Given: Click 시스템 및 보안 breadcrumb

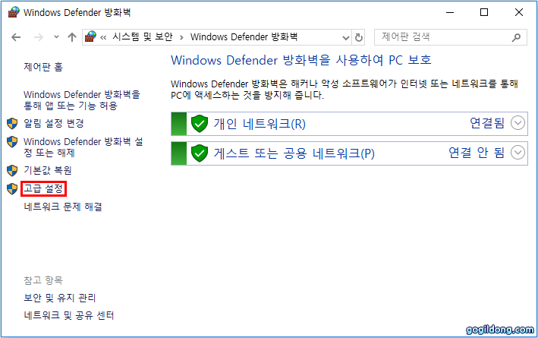Looking at the screenshot, I should coord(143,36).
